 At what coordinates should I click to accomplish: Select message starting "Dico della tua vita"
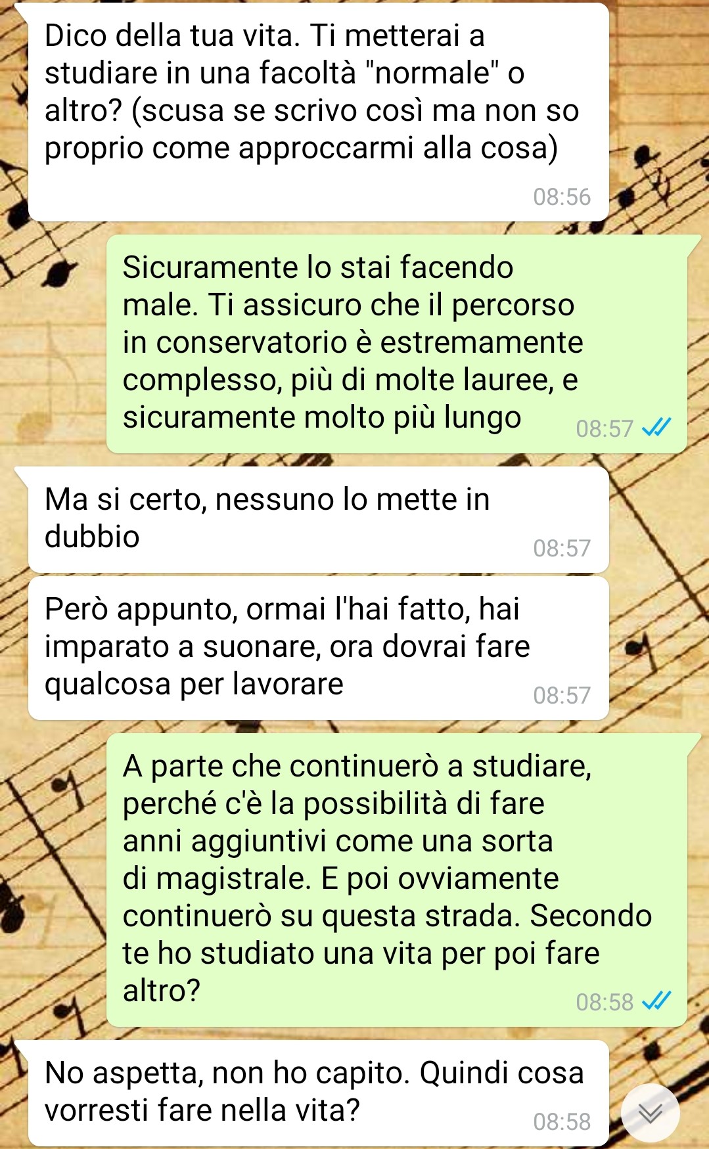[x=318, y=112]
